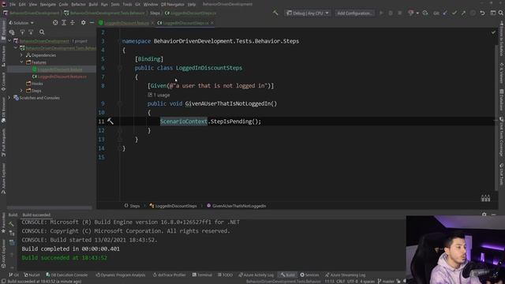Click the explorer search magnifier icon
The width and height of the screenshot is (505, 284).
coord(42,32)
